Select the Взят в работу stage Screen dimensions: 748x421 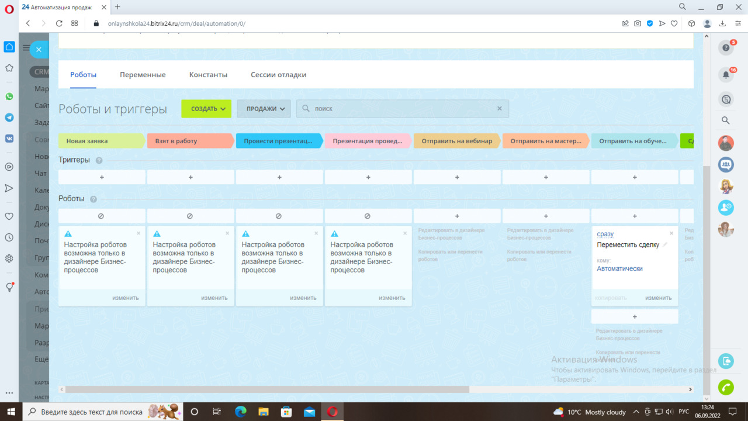(191, 141)
